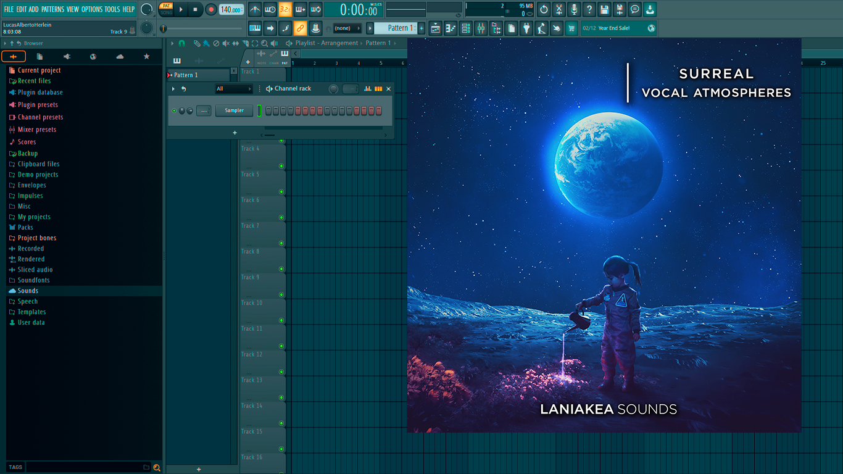Save the project with floppy icon
This screenshot has width=843, height=474.
pos(604,9)
